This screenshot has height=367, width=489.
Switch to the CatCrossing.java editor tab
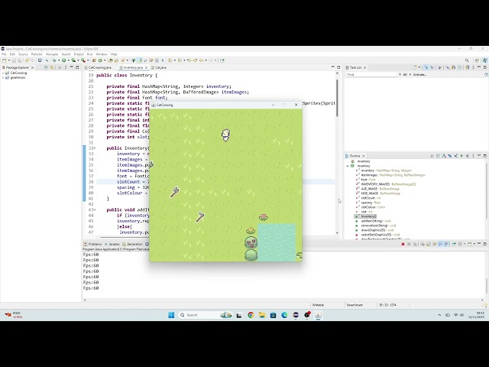pyautogui.click(x=100, y=67)
